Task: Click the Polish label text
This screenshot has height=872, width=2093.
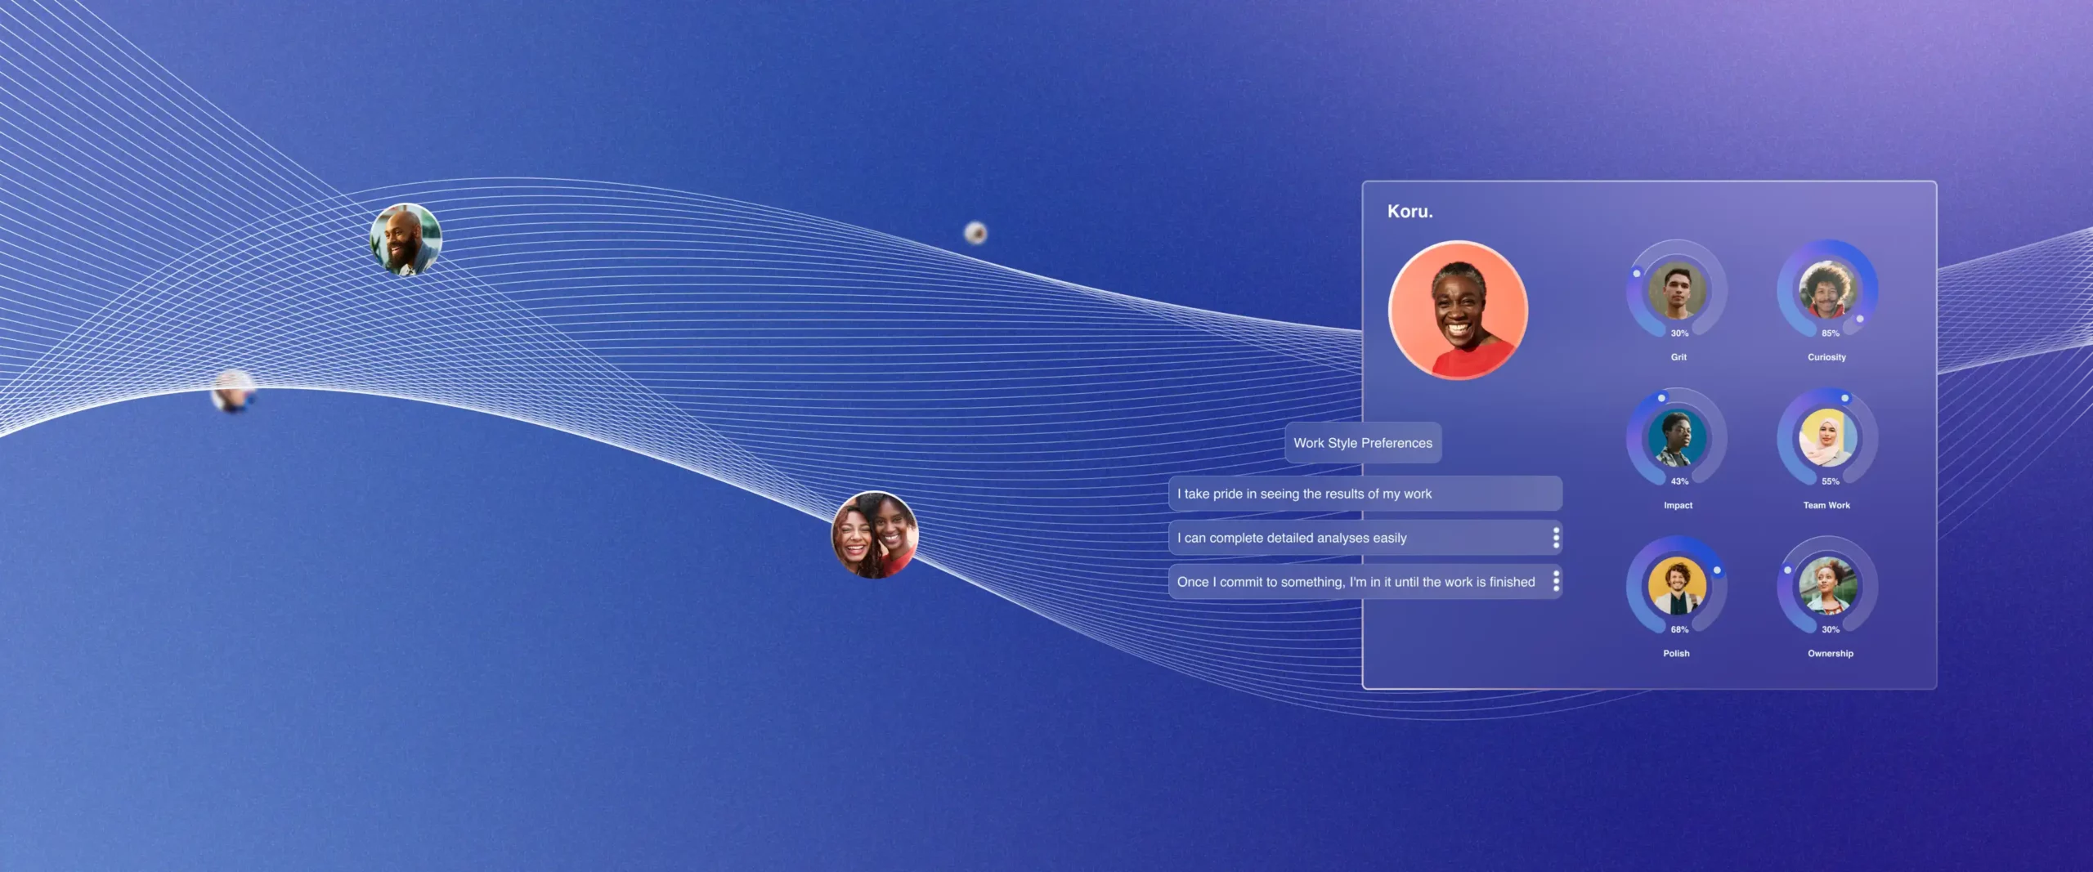Action: click(x=1676, y=653)
